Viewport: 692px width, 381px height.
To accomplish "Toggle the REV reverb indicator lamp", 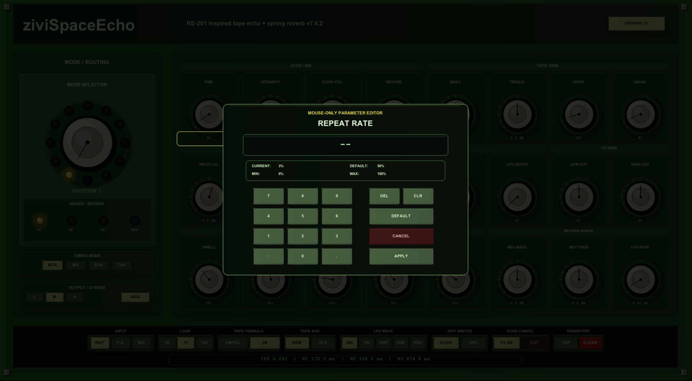I will [134, 221].
